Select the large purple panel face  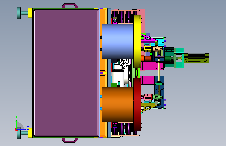(x=66, y=73)
